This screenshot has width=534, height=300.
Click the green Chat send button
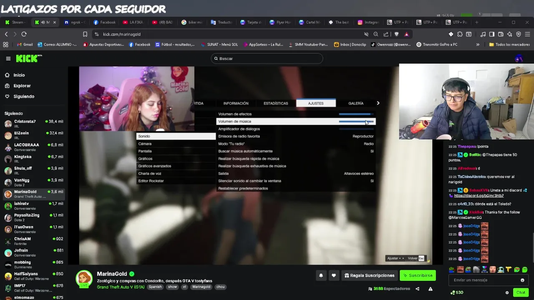(521, 292)
